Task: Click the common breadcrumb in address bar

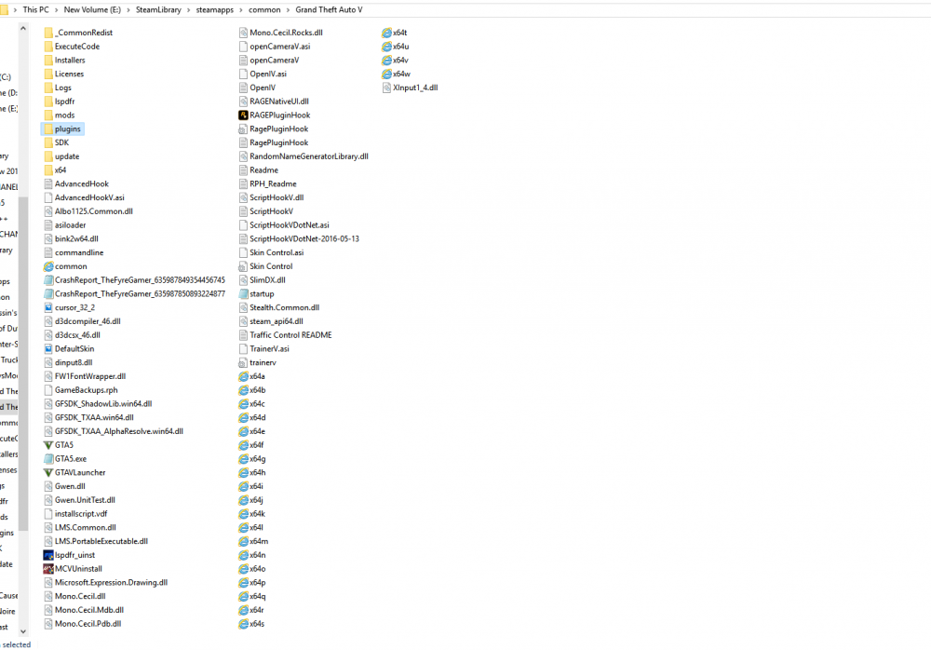Action: click(264, 9)
